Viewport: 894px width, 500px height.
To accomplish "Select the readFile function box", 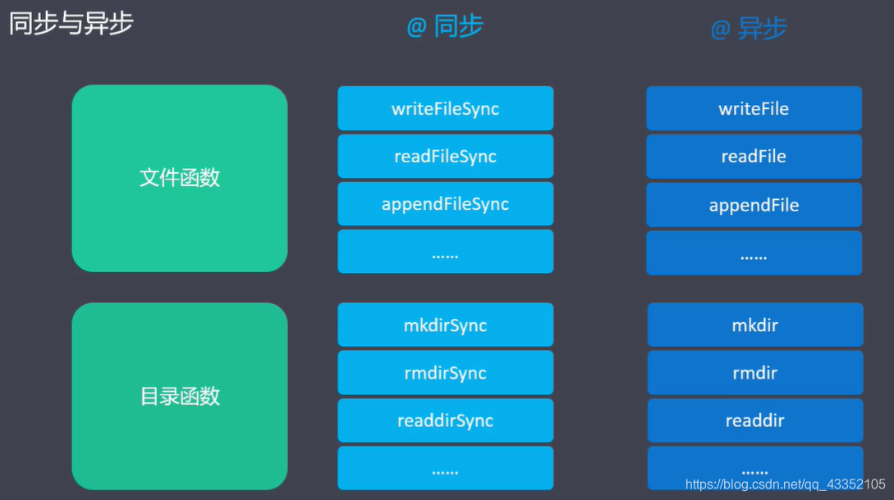I will coord(754,157).
